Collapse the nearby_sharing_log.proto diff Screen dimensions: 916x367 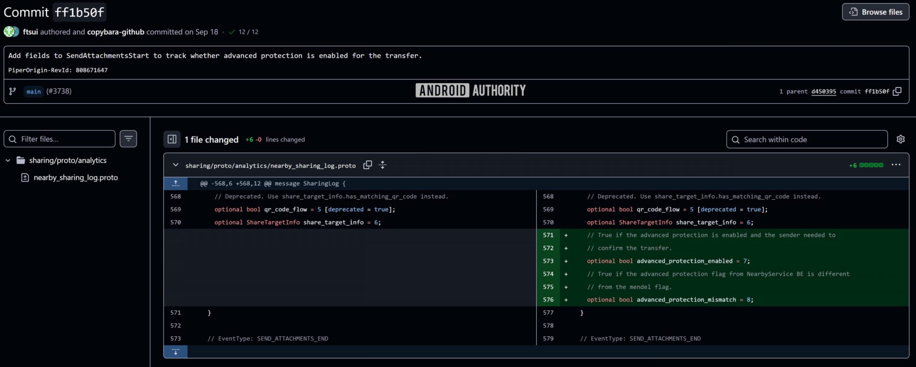(176, 165)
